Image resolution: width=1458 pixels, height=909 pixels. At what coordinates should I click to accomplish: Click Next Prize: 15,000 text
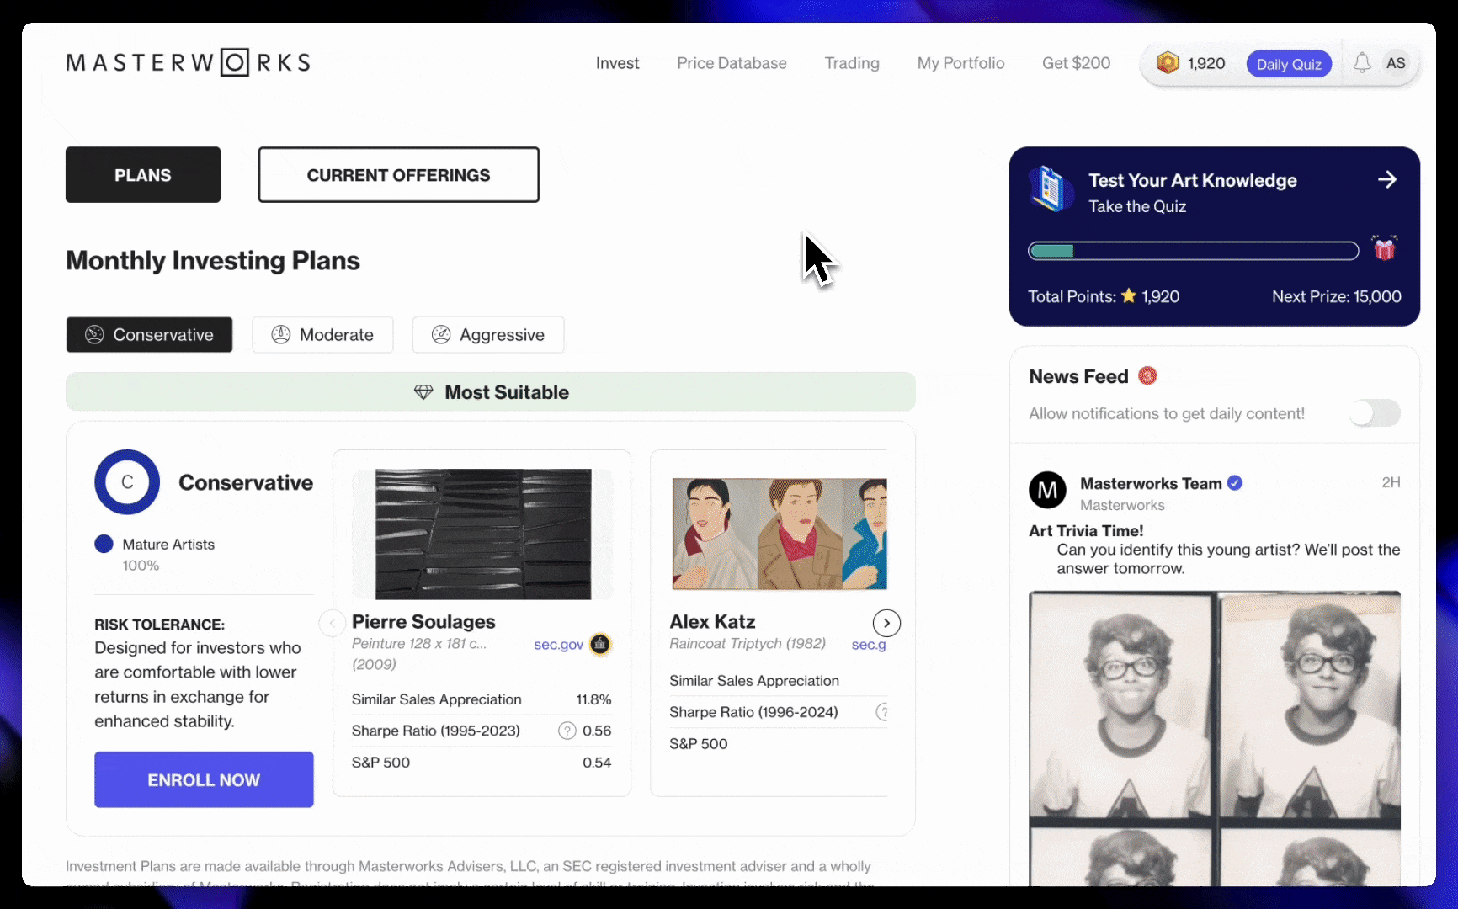[x=1336, y=296]
